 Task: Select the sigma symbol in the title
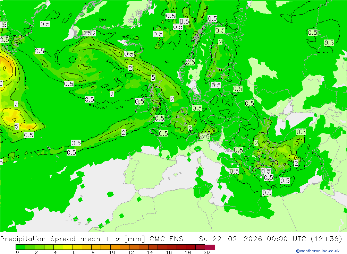118,239
